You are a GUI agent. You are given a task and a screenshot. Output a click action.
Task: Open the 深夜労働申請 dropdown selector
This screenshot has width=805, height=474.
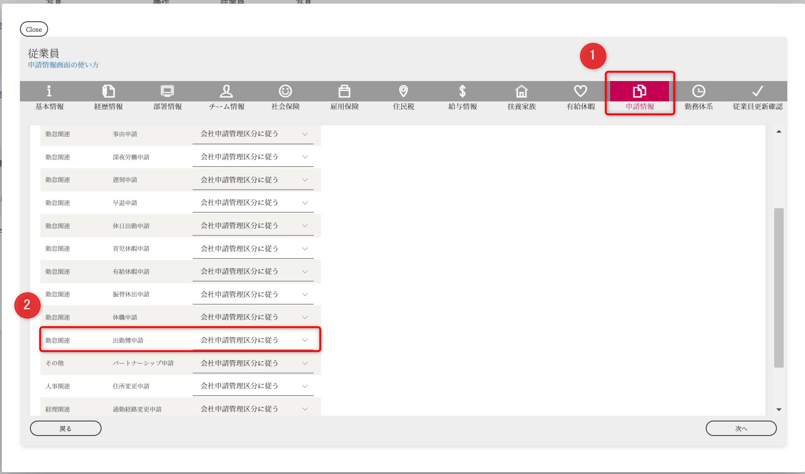click(x=253, y=157)
